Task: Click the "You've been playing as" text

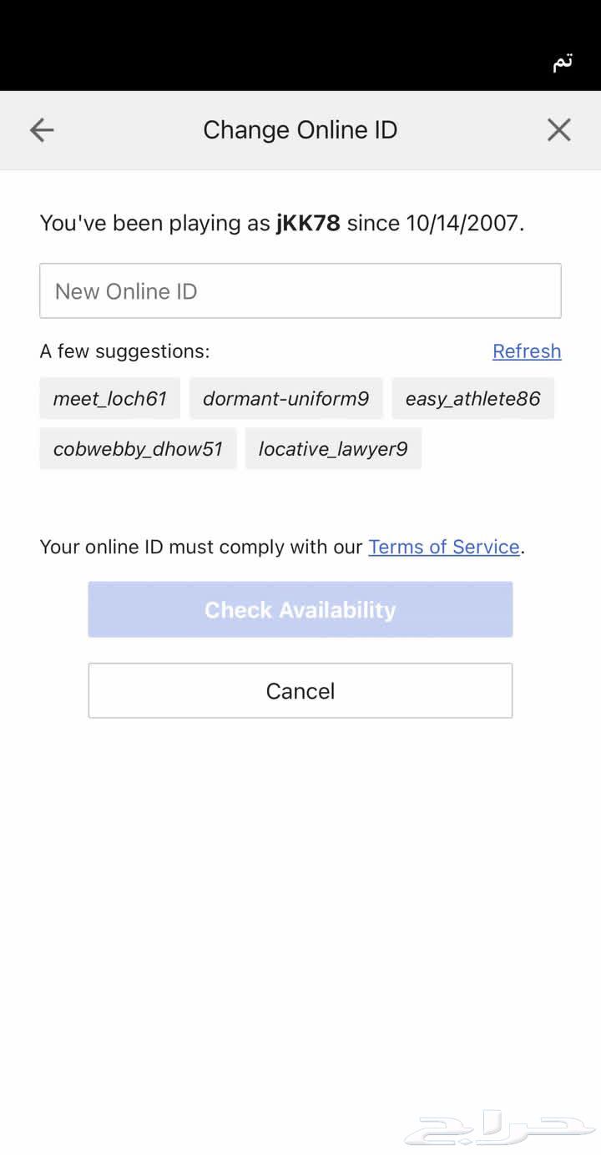Action: [x=154, y=224]
